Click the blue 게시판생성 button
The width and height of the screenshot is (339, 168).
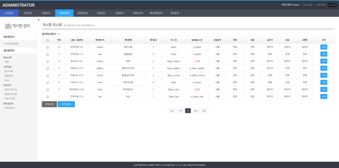point(66,104)
